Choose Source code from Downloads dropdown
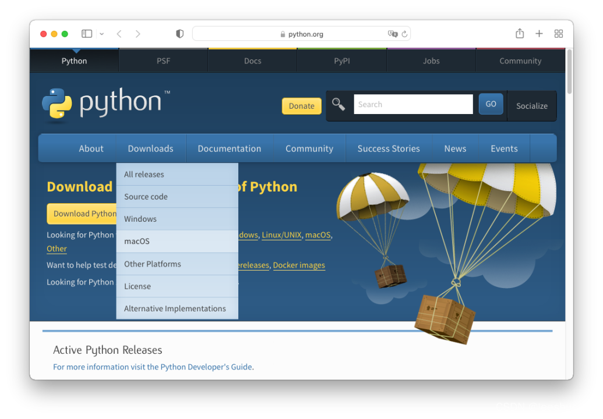This screenshot has height=419, width=603. [177, 197]
